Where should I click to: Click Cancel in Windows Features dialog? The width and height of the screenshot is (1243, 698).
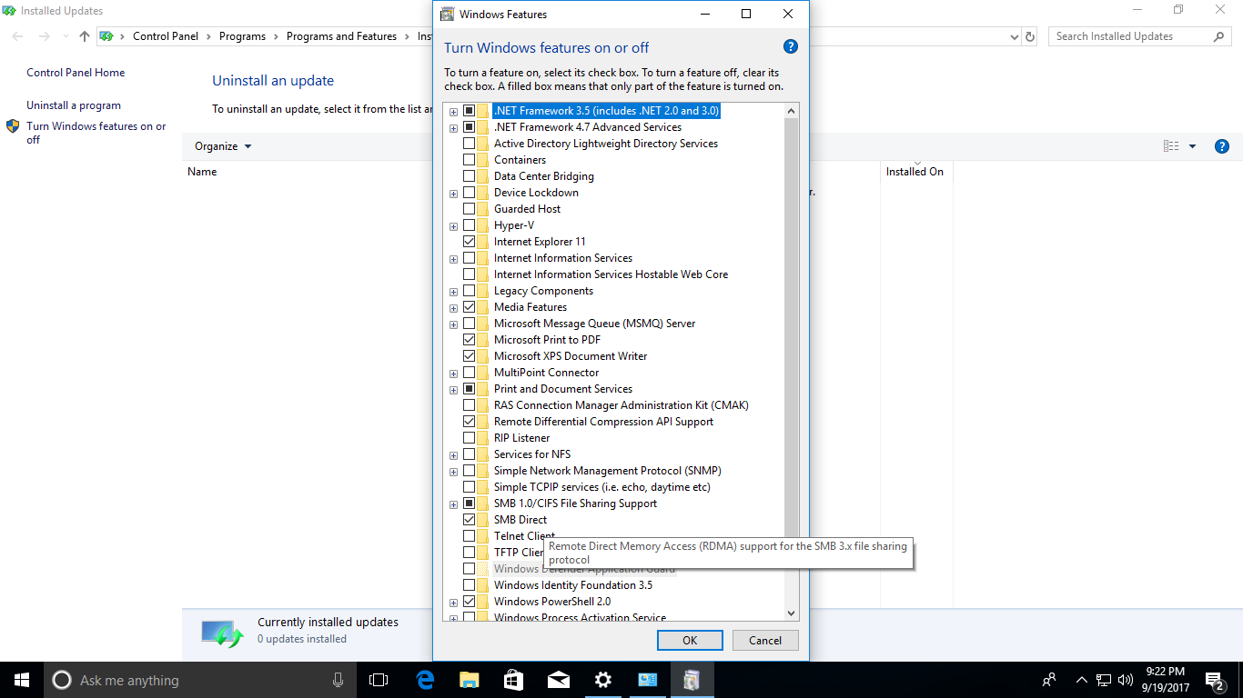765,640
